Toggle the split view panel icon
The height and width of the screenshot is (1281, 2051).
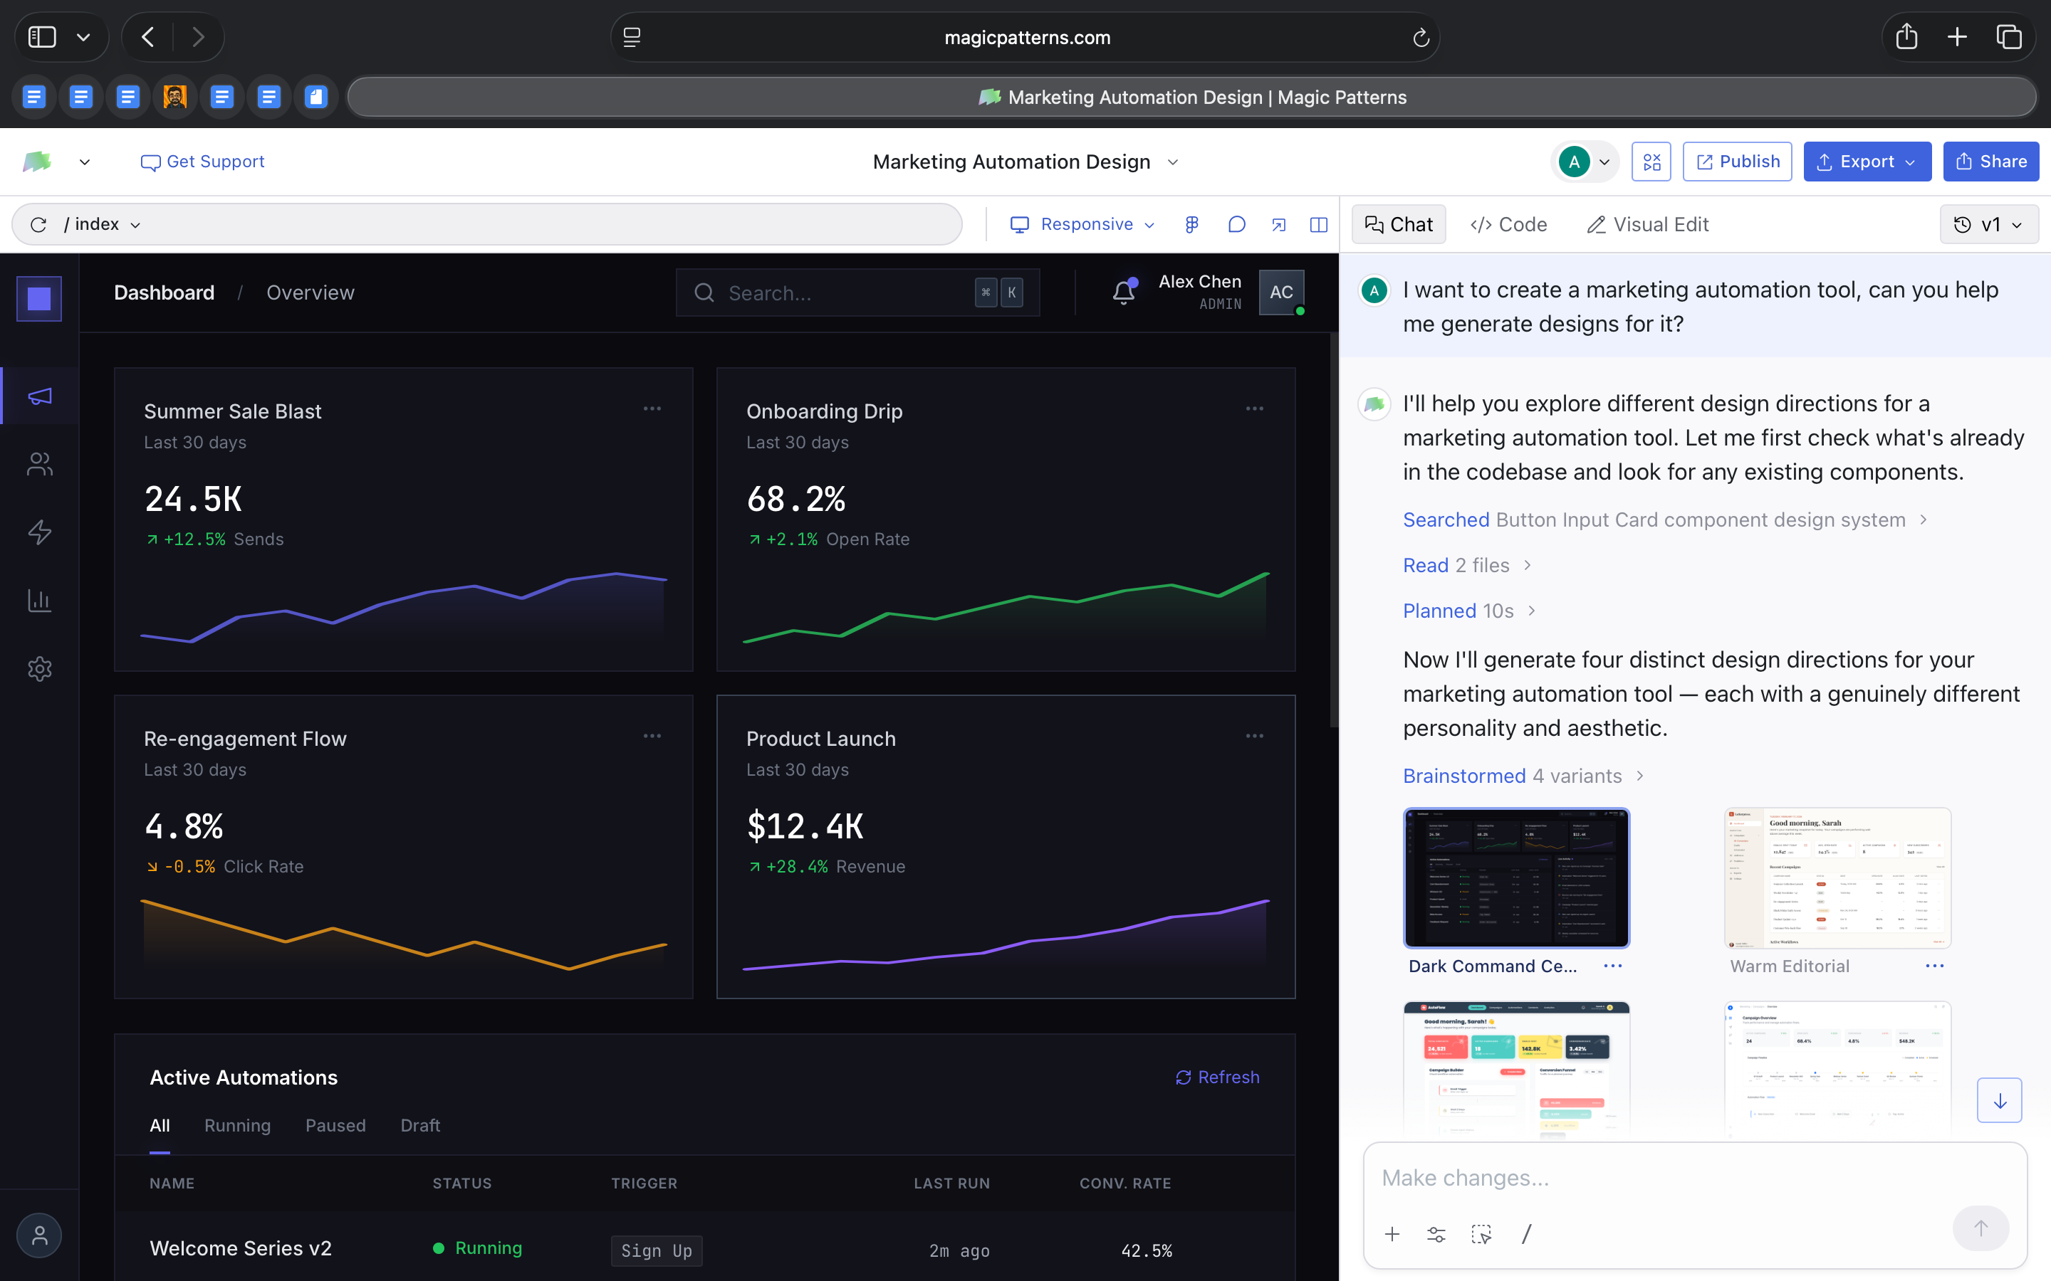click(1319, 224)
